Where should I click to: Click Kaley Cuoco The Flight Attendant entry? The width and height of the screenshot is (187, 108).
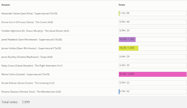click(32, 66)
